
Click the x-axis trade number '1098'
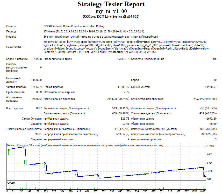click(x=203, y=191)
